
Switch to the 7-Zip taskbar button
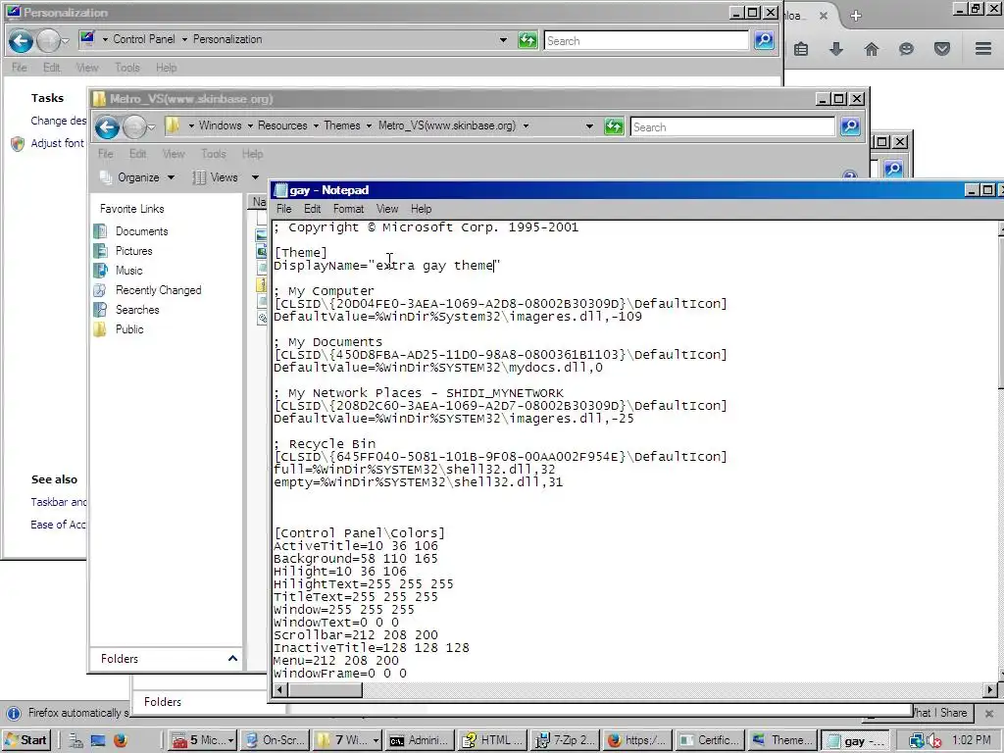pos(566,740)
